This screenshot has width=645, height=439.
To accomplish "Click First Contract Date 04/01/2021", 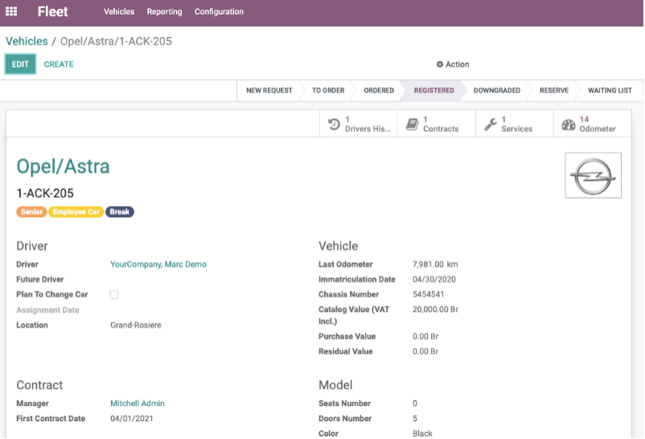I will (132, 419).
